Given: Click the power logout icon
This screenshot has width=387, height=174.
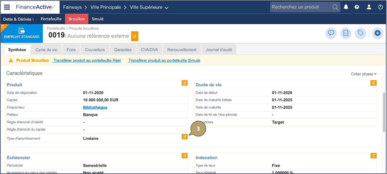Looking at the screenshot, I should pyautogui.click(x=380, y=7).
